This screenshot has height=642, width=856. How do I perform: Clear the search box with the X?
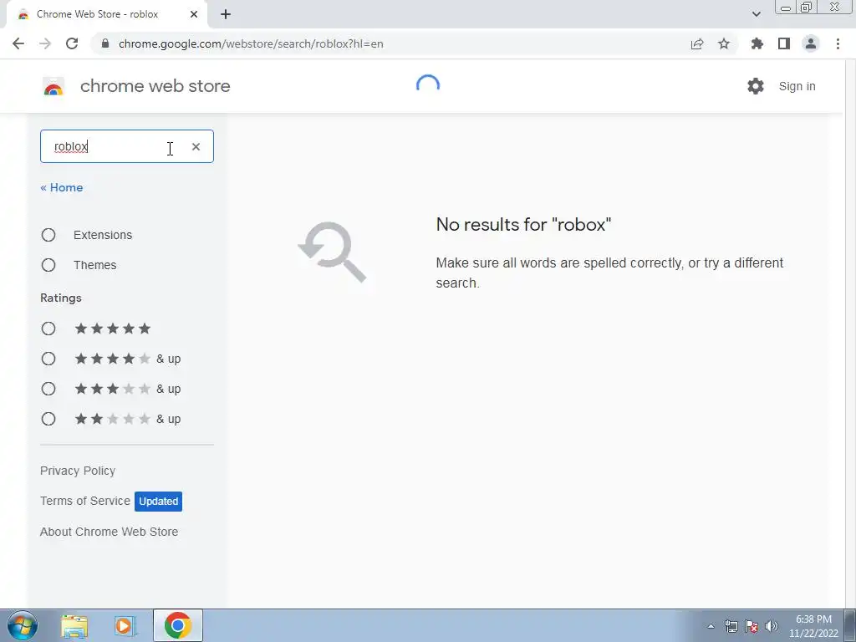[196, 146]
